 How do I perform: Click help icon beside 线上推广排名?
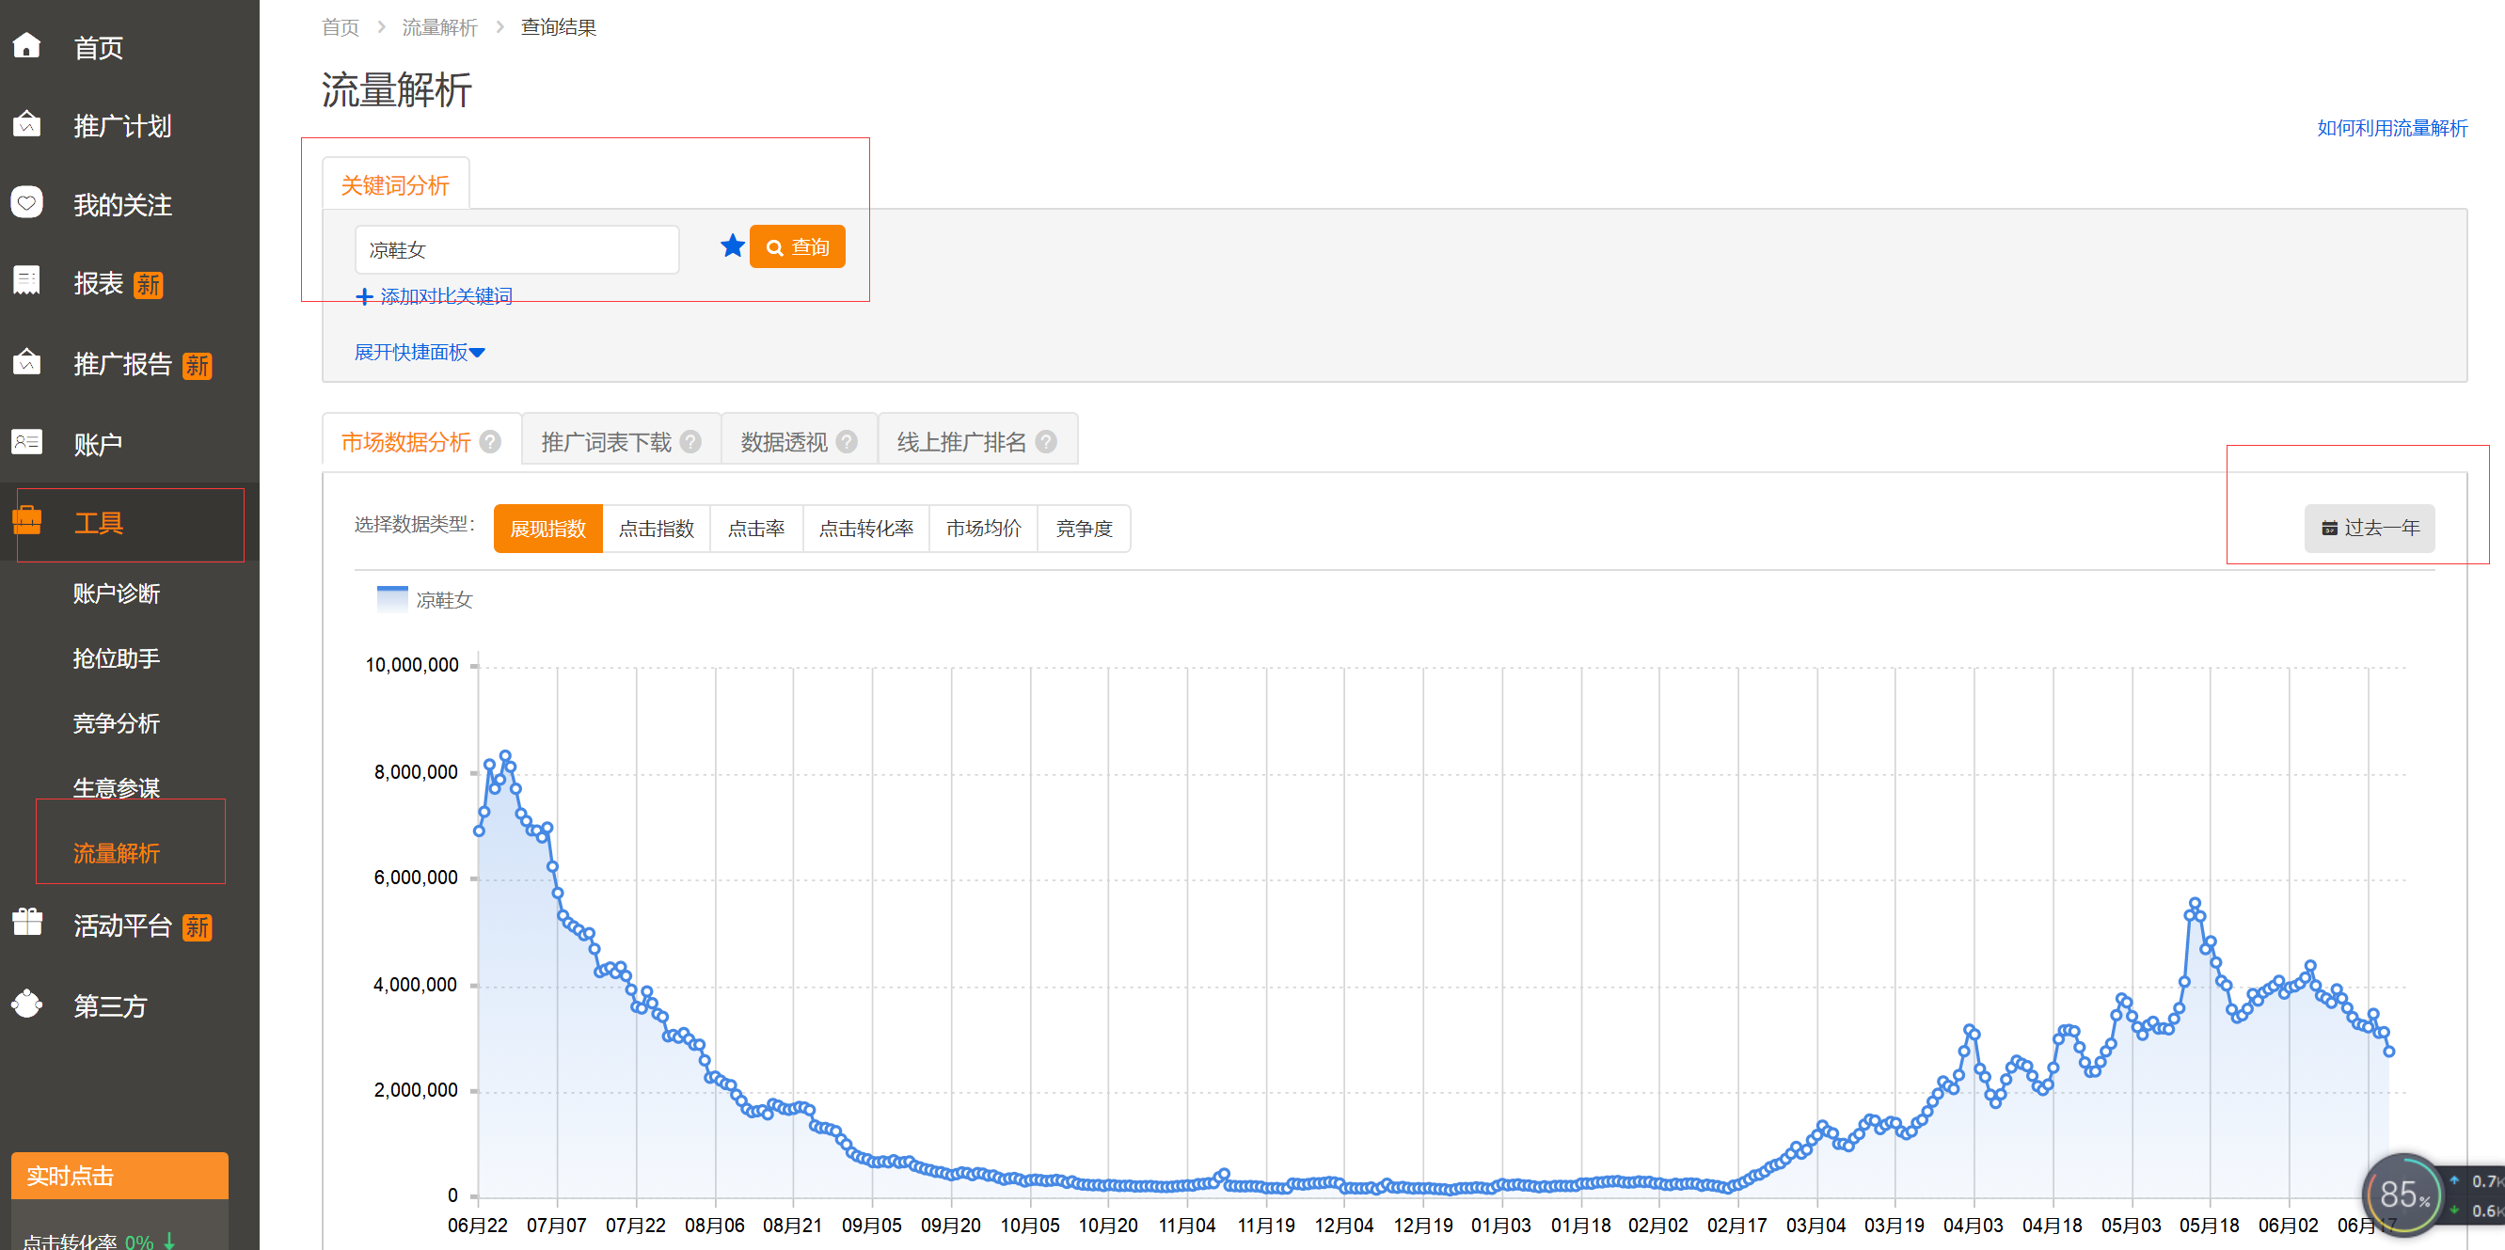(x=1046, y=442)
